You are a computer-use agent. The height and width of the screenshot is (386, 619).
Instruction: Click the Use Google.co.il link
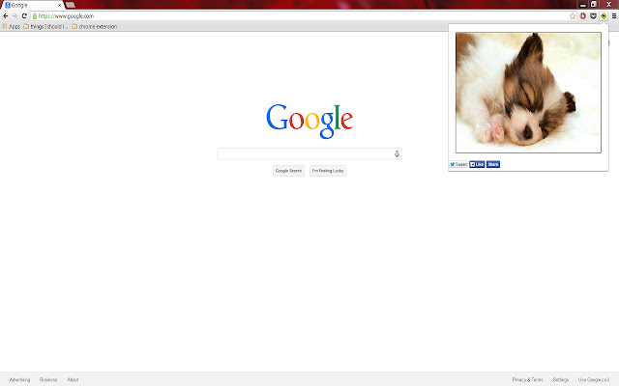(594, 379)
